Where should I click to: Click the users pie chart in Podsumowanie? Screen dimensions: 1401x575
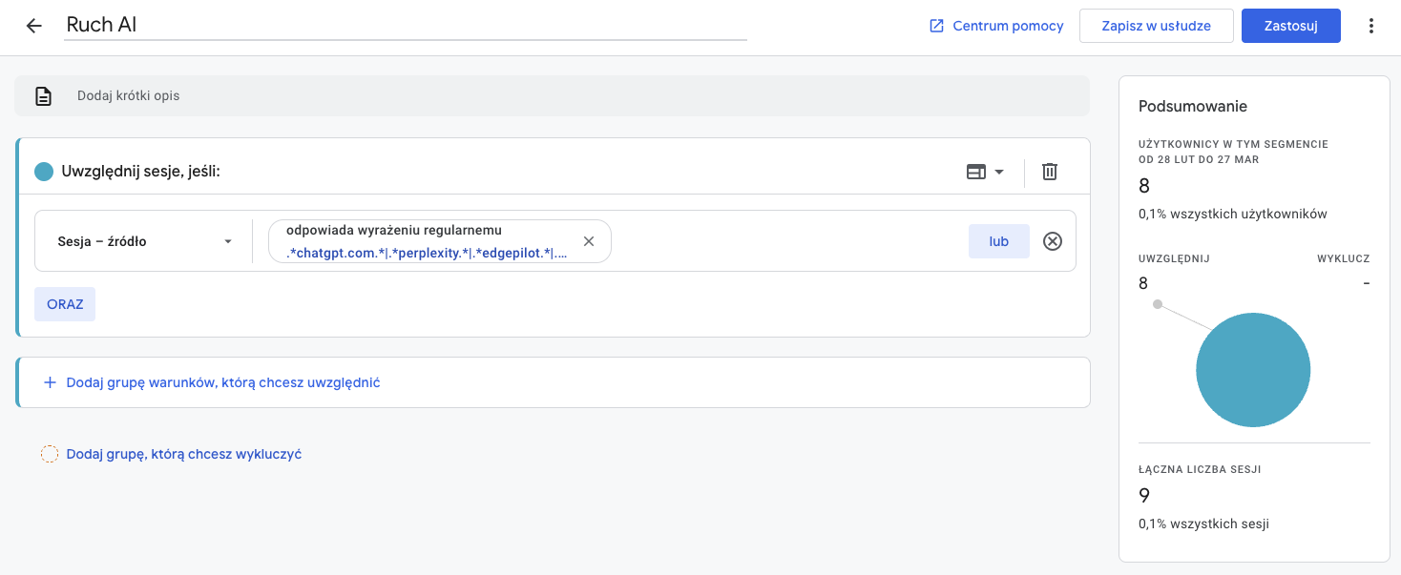point(1253,369)
